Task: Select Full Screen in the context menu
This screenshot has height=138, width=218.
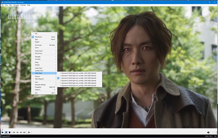Action: coord(44,45)
